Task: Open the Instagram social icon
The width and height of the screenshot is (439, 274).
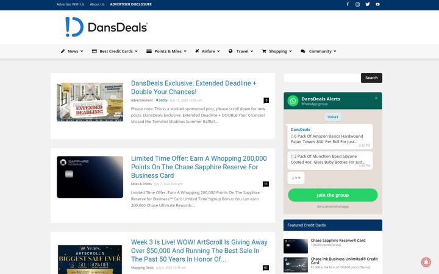Action: [357, 4]
